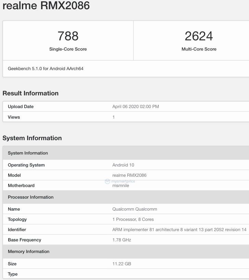Select the 1.78 GHz value

tap(122, 240)
